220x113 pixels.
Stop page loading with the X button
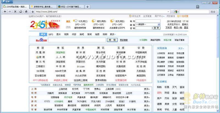15,12
